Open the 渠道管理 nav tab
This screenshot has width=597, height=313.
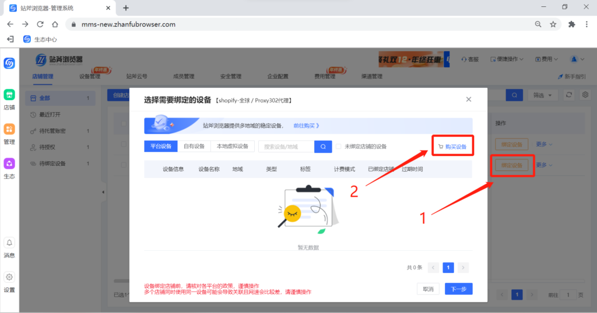(371, 76)
